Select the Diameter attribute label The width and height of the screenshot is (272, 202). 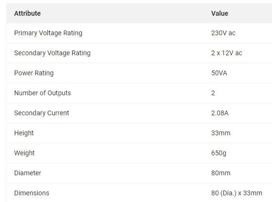pyautogui.click(x=28, y=173)
